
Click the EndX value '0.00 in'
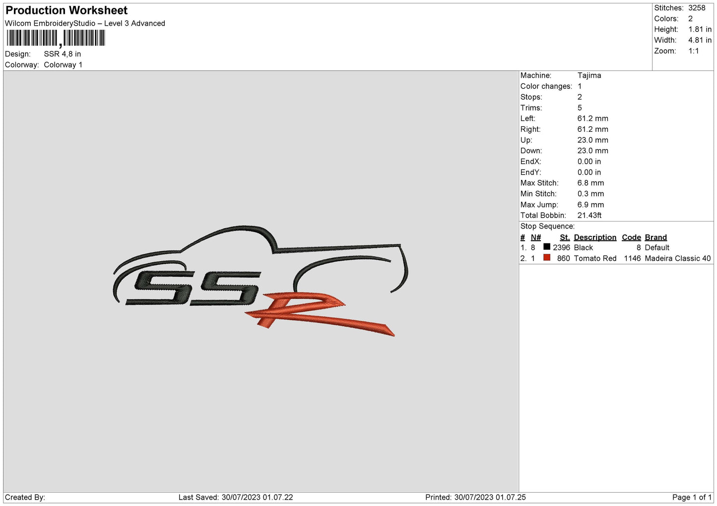coord(589,162)
